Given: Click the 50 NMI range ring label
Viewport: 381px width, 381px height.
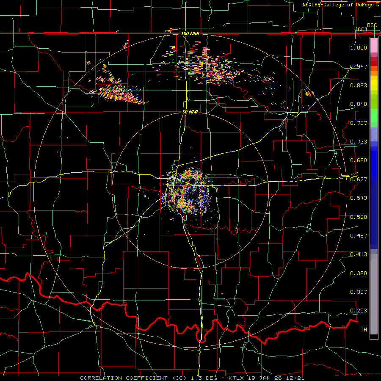Looking at the screenshot, I should 190,112.
